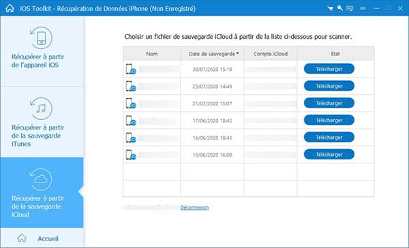Image resolution: width=409 pixels, height=248 pixels.
Task: Download the 21/07/2020 15:07 backup with Télécharger
Action: click(x=329, y=104)
